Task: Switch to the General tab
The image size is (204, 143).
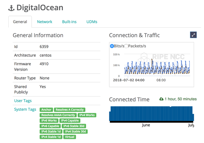Action: [x=20, y=22]
